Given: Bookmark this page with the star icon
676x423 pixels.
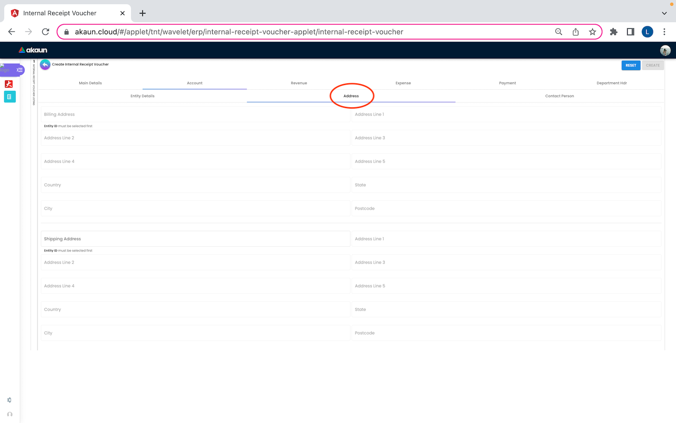Looking at the screenshot, I should coord(592,32).
